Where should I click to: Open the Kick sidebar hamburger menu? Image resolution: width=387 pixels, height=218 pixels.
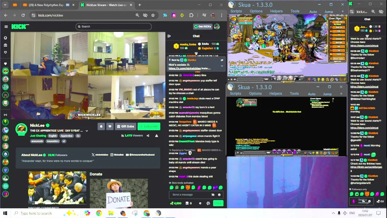6,27
